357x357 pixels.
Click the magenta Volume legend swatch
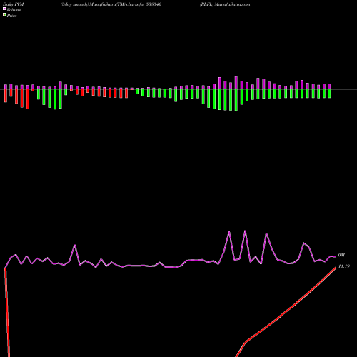click(4, 9)
